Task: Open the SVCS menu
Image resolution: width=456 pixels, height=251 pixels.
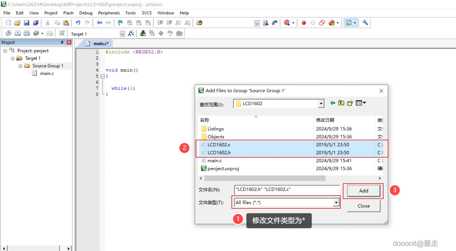Action: pos(147,13)
